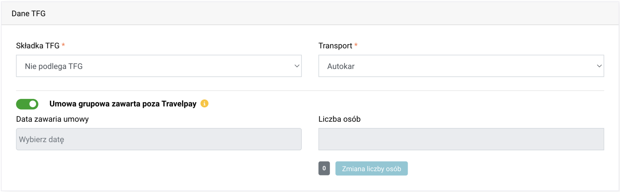The image size is (620, 192).
Task: Click the chevron arrow in Transport field
Action: click(x=599, y=66)
